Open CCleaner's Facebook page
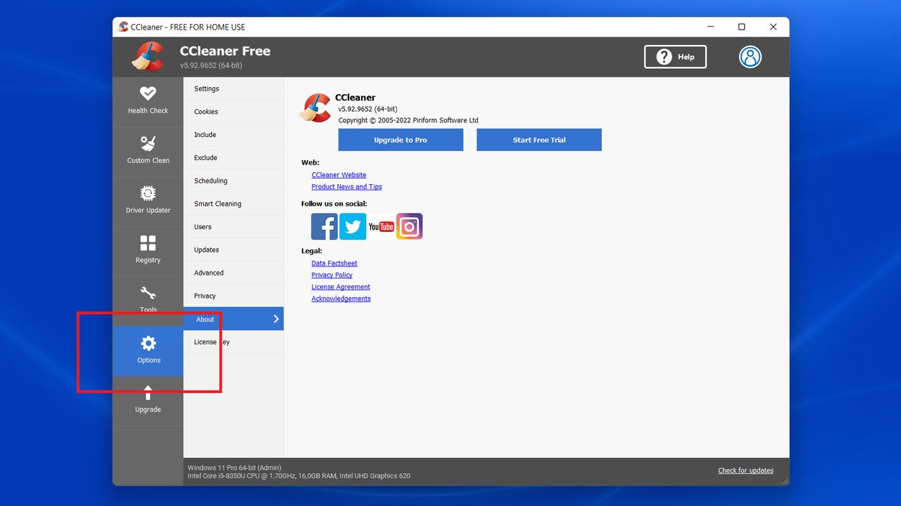Image resolution: width=901 pixels, height=506 pixels. (324, 226)
